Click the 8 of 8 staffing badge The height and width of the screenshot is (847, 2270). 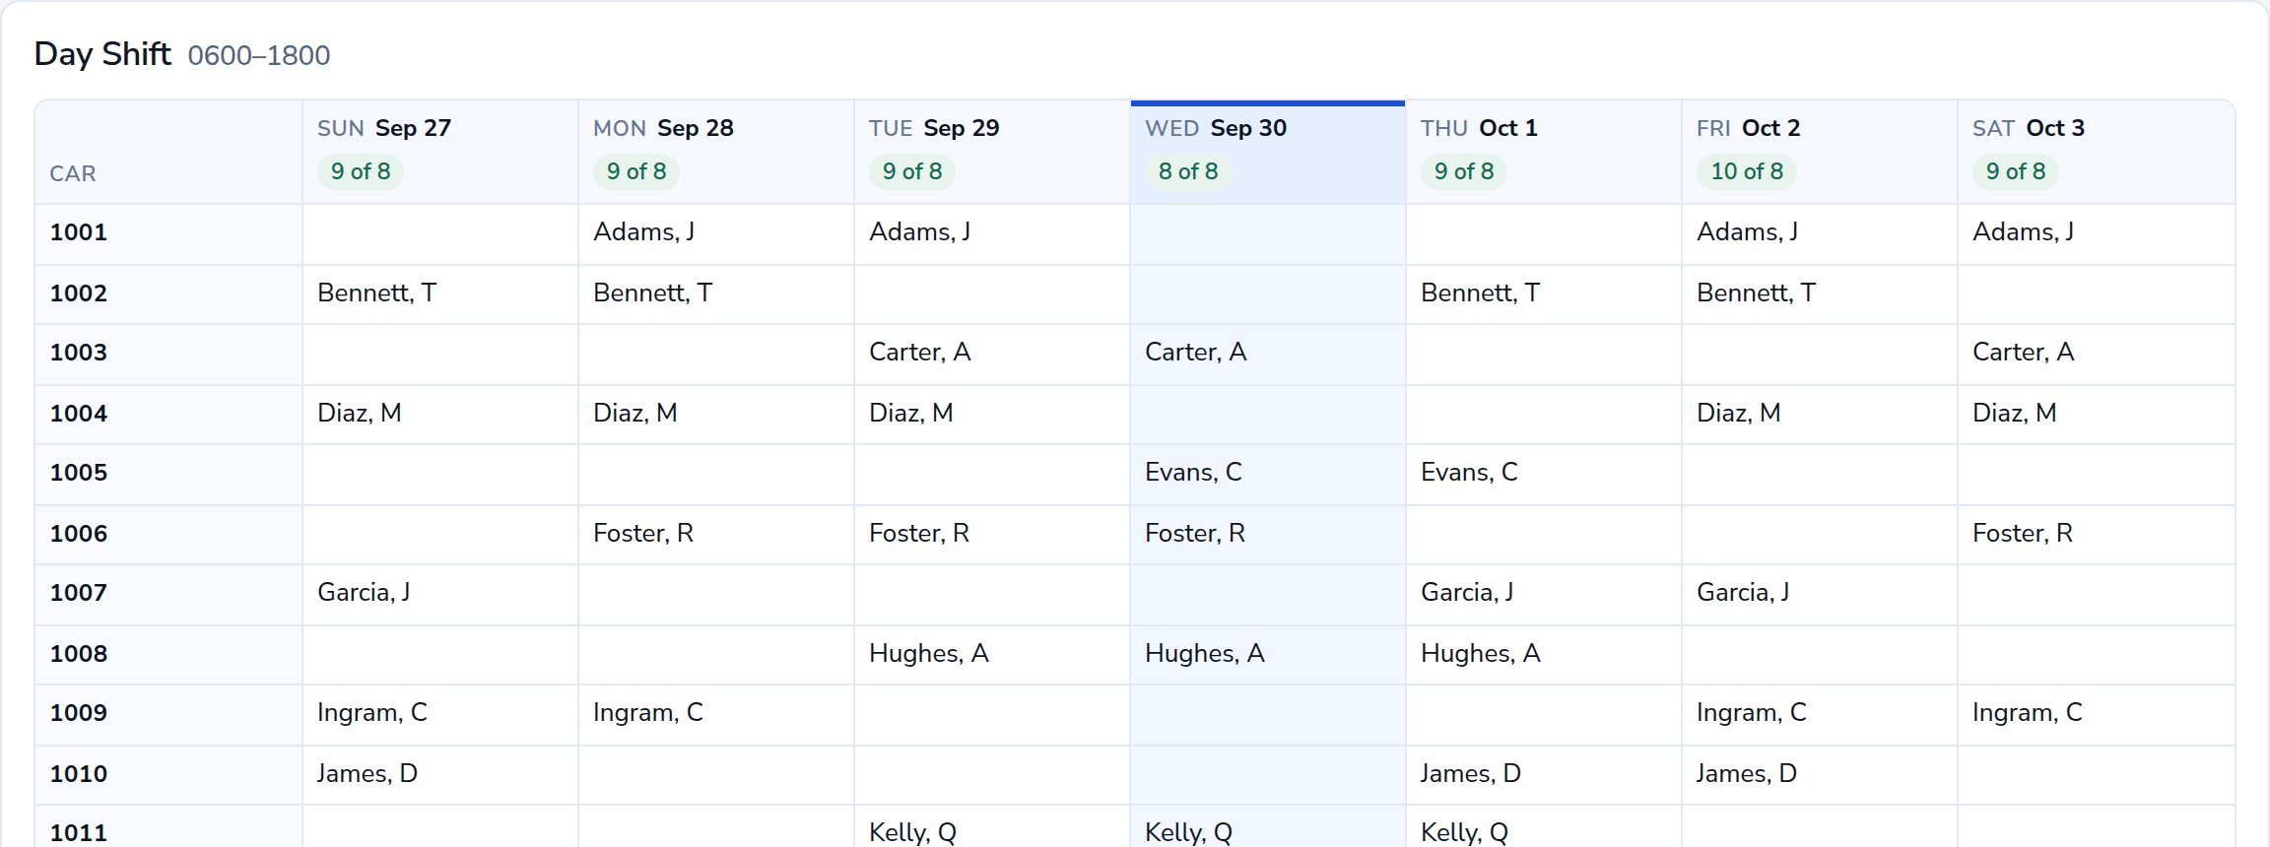tap(1188, 171)
